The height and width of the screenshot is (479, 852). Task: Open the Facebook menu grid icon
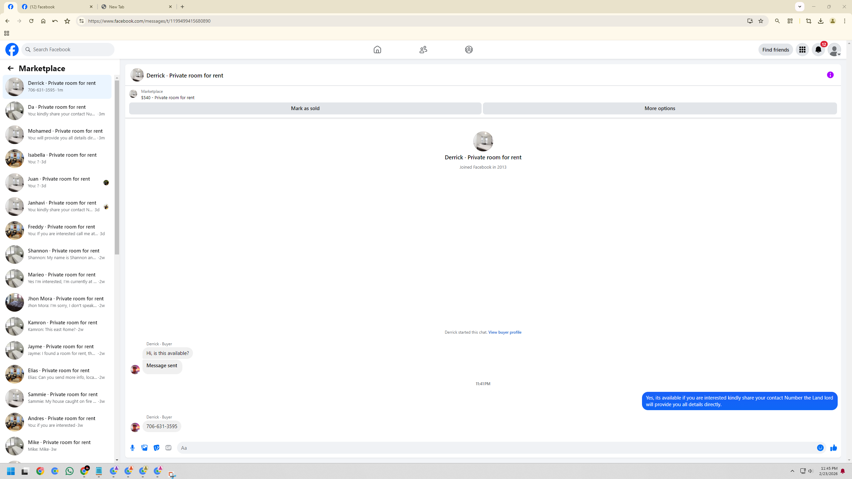[802, 50]
